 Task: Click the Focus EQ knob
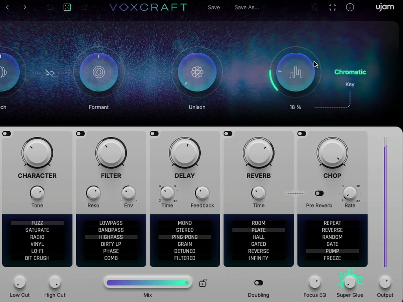tap(314, 282)
